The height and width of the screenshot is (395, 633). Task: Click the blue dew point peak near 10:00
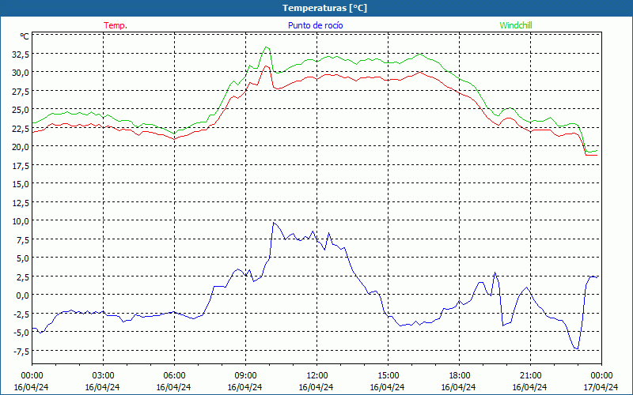[x=274, y=223]
